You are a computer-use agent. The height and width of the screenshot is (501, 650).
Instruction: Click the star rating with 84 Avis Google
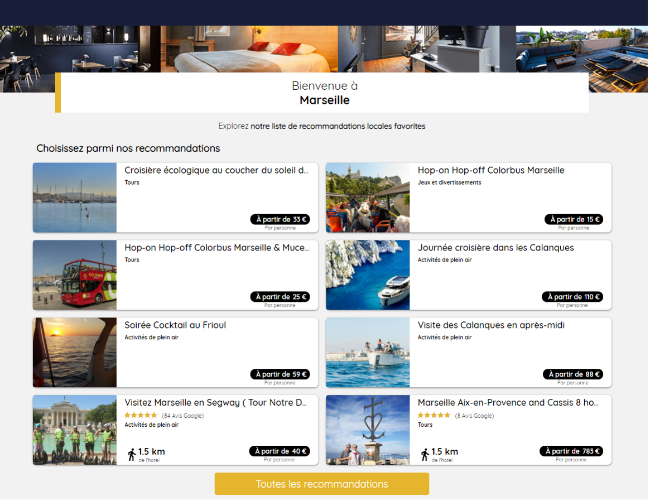tap(141, 416)
